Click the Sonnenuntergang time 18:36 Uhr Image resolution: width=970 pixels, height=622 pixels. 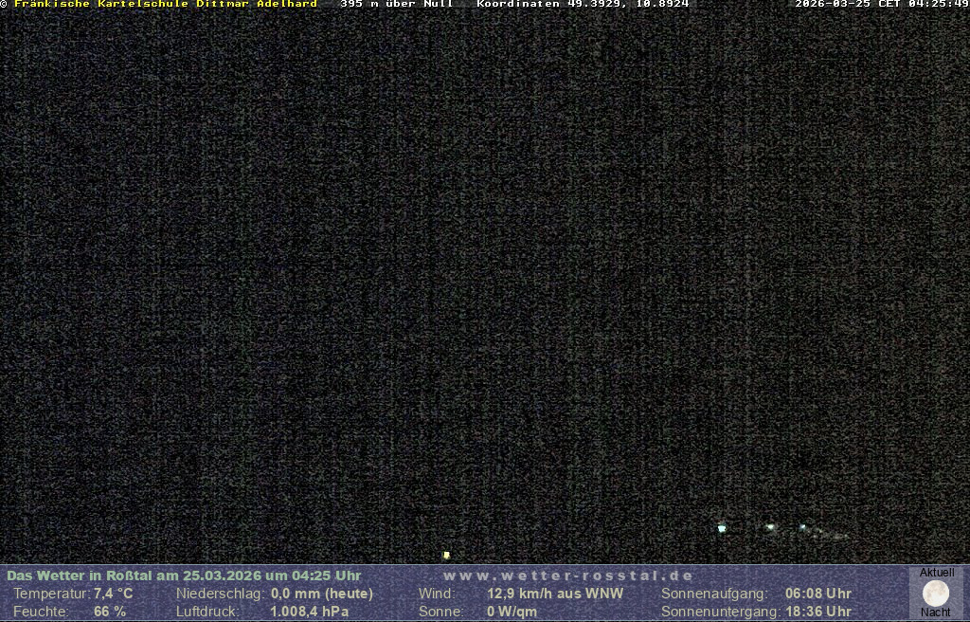(818, 612)
